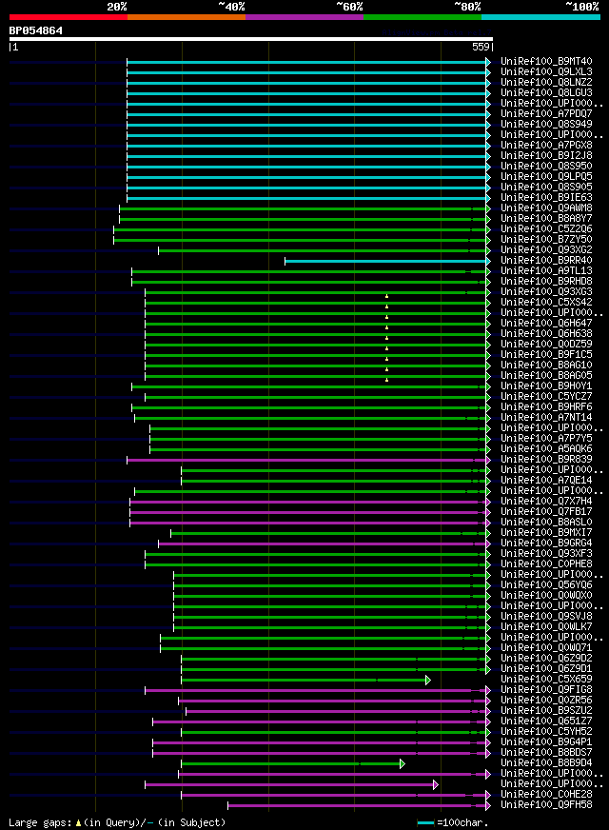
Task: Click the end position label 559
Action: [481, 47]
